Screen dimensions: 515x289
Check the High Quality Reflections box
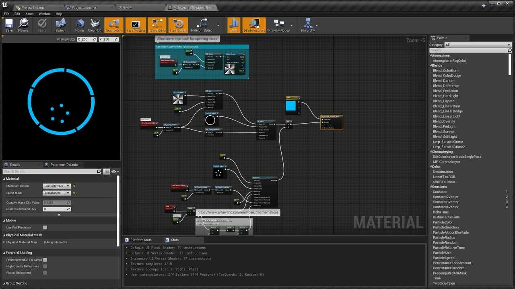click(x=45, y=266)
